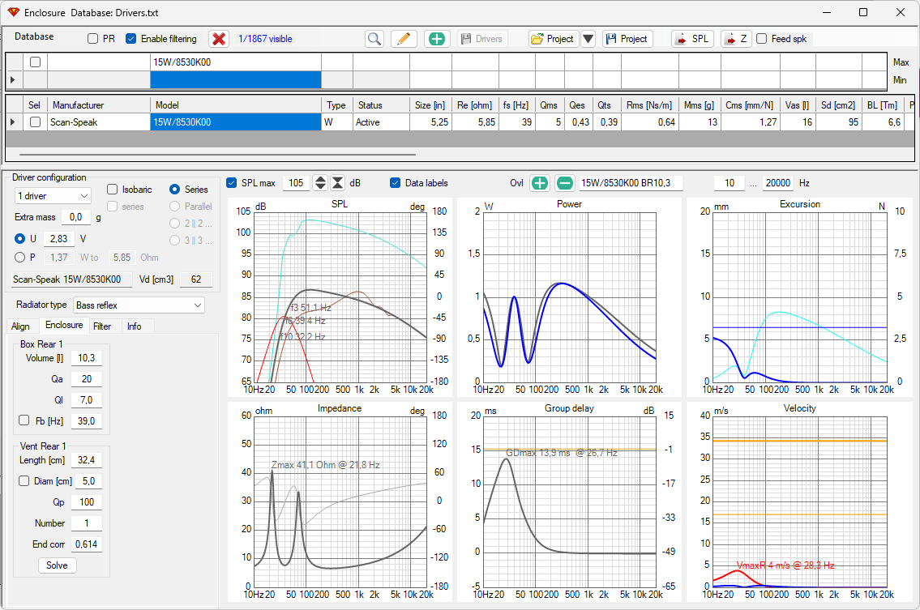Select the P power radio button

coord(20,257)
